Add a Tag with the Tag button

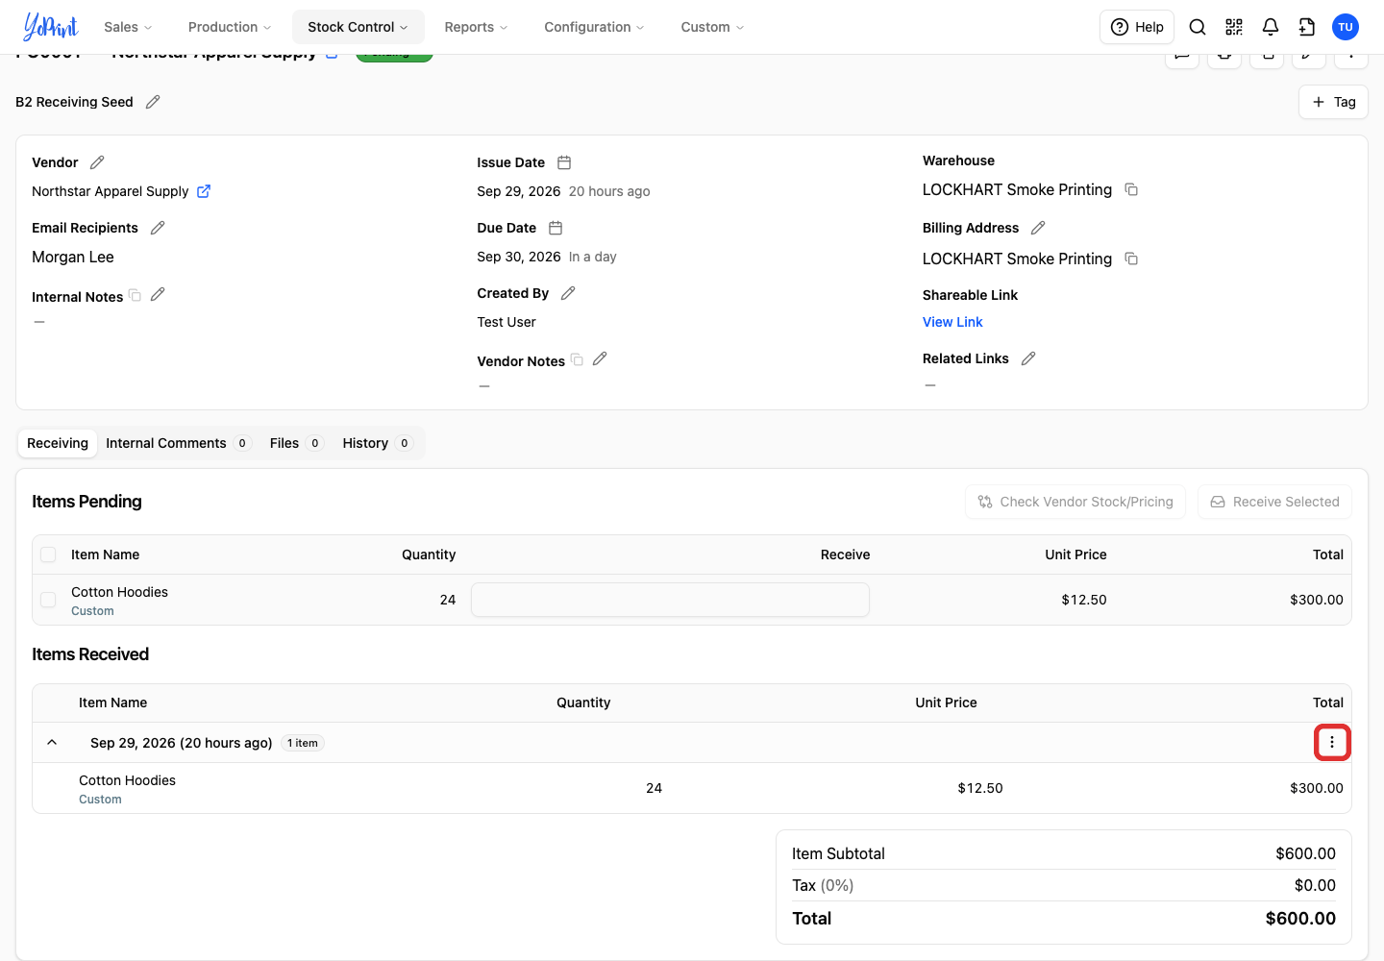(x=1333, y=102)
